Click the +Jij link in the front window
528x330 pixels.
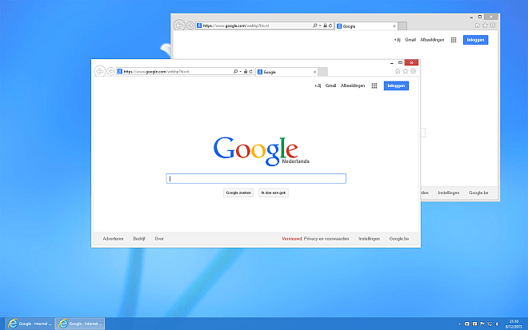point(318,85)
